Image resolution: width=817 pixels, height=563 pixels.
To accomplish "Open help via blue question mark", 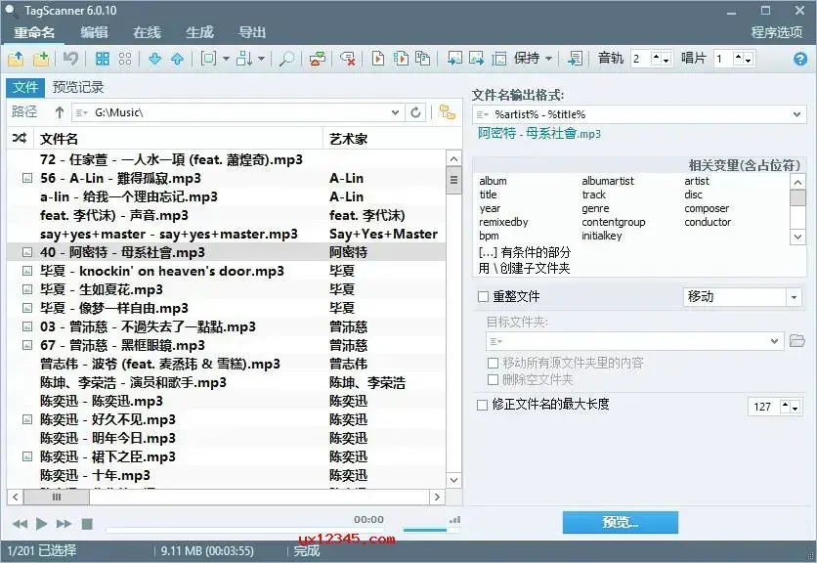I will click(799, 59).
